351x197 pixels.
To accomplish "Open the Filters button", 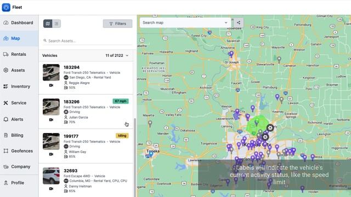I will [117, 24].
